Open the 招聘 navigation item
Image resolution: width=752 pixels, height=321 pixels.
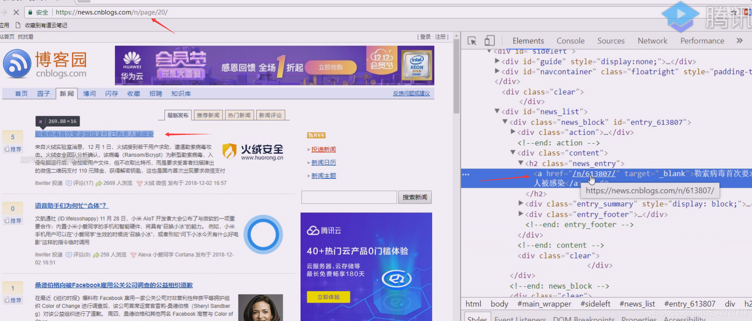pyautogui.click(x=156, y=94)
